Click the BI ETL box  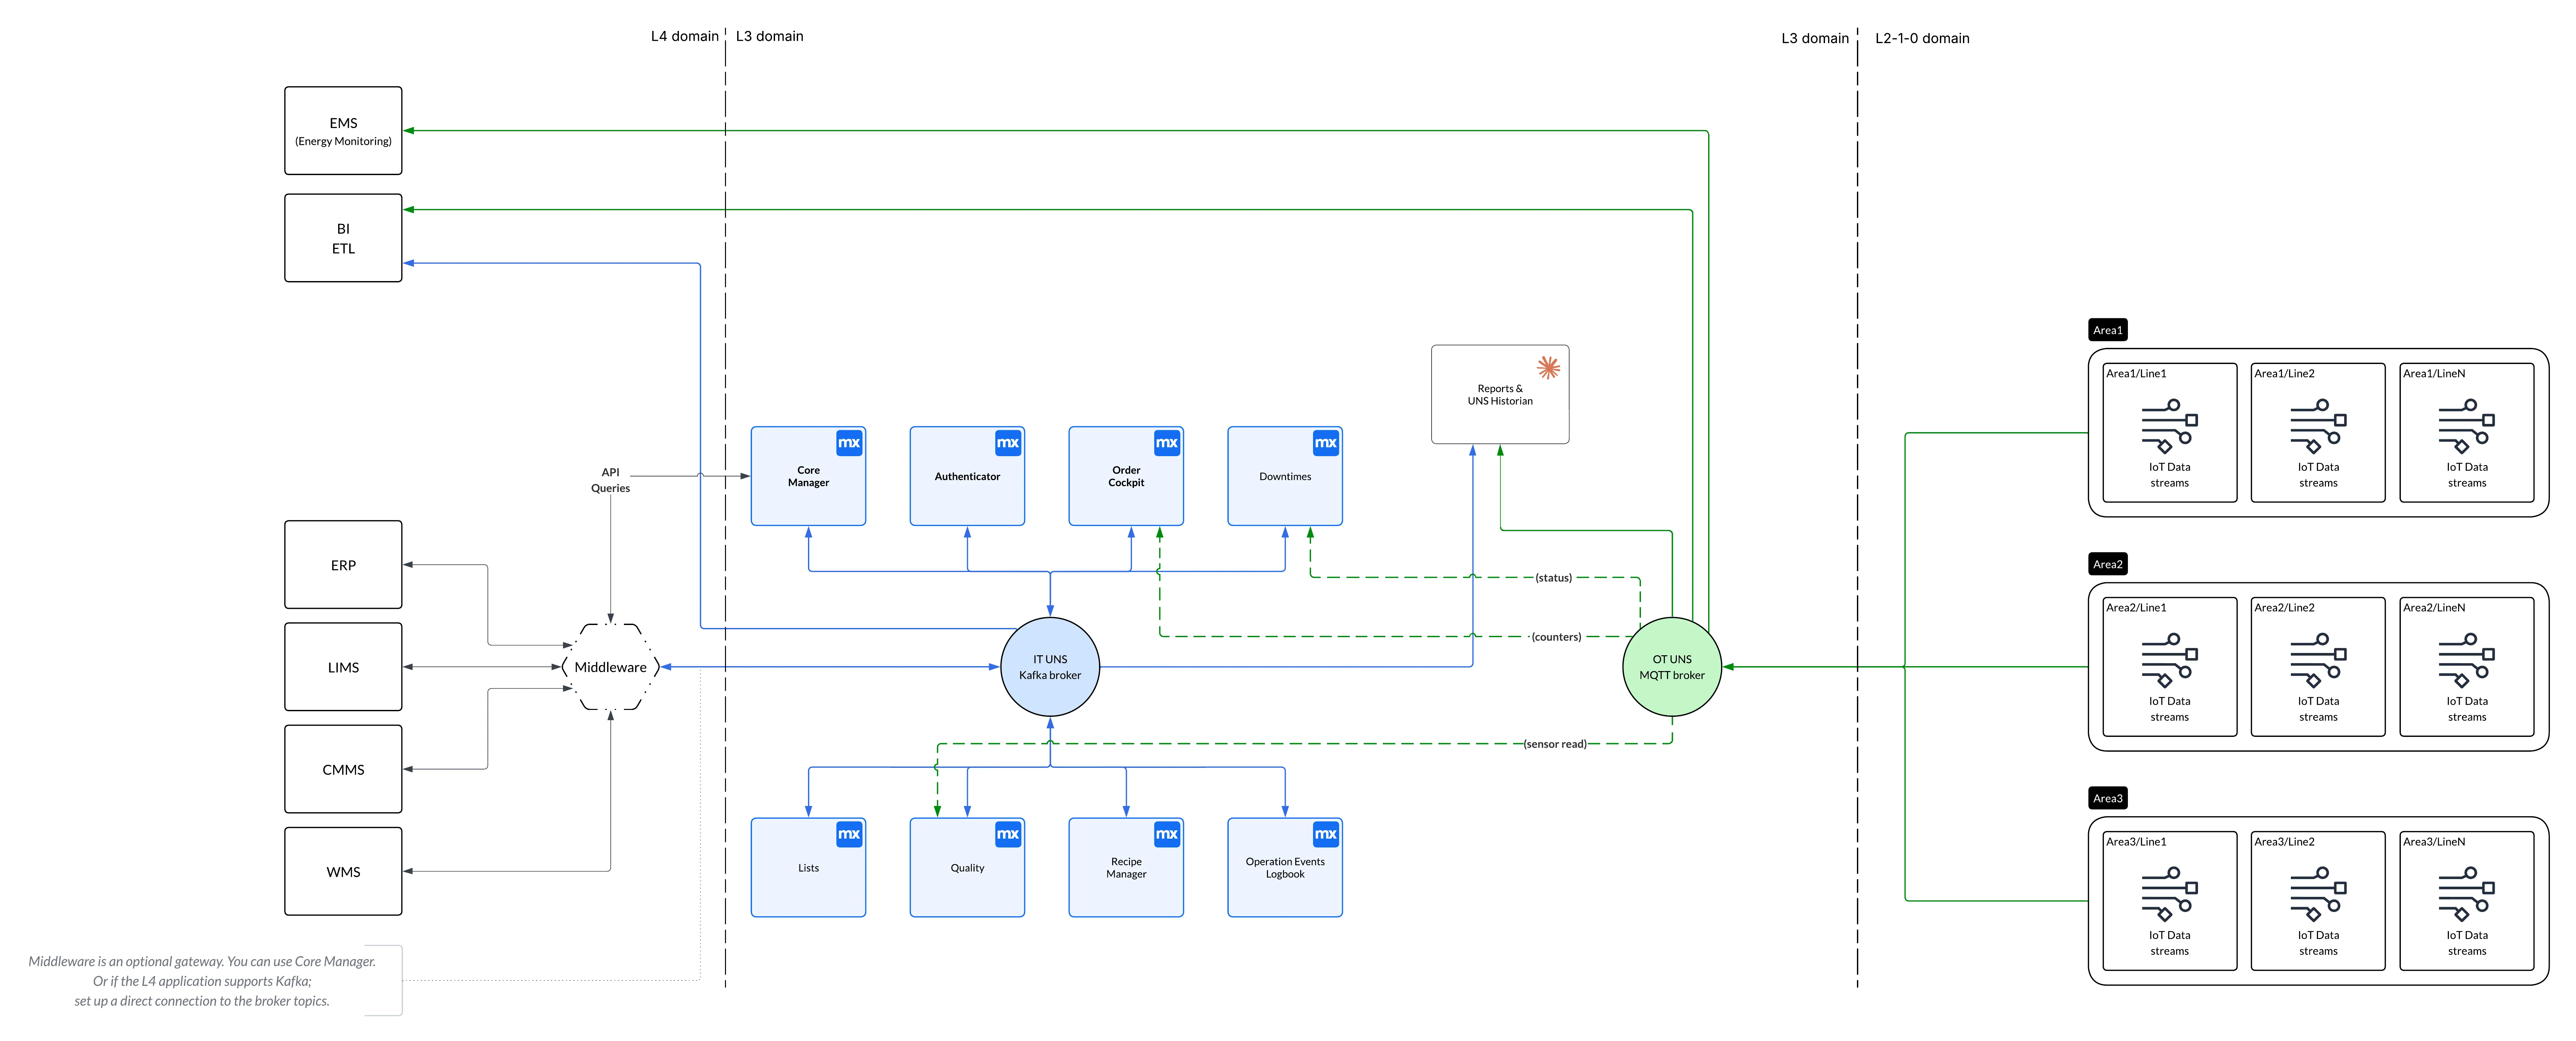pyautogui.click(x=343, y=238)
